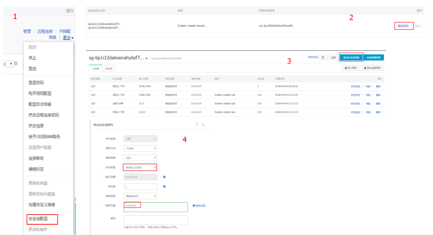Click the vpc-bp14kb6byh5u3hrsswflv network text

[x=276, y=26]
